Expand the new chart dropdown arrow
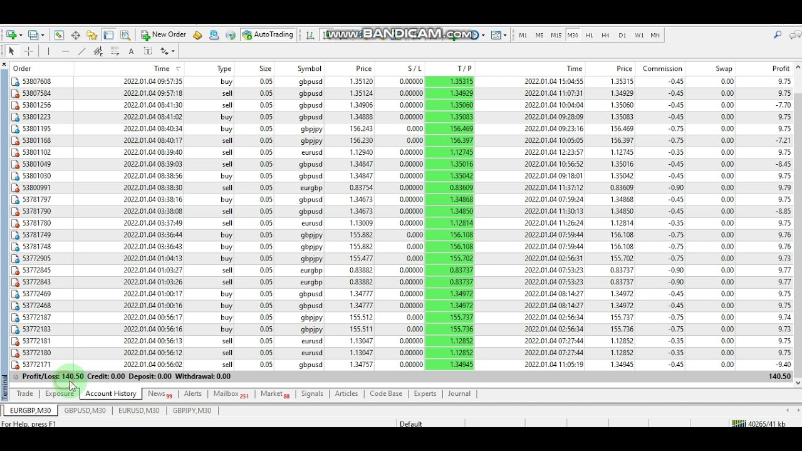 click(x=21, y=36)
